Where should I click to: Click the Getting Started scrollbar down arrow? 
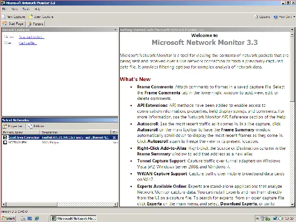tap(292, 204)
